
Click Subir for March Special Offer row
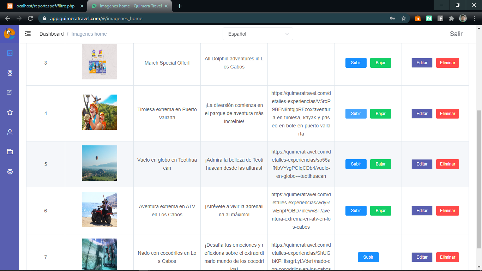tap(356, 63)
